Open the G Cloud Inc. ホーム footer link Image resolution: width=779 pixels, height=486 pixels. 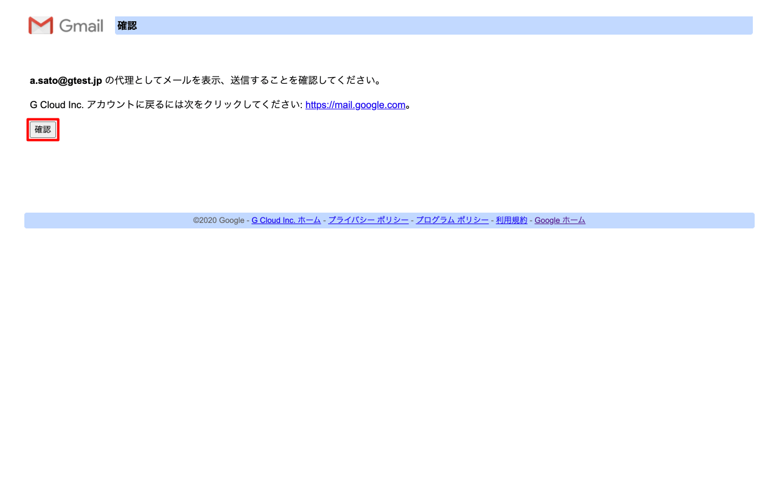[286, 221]
